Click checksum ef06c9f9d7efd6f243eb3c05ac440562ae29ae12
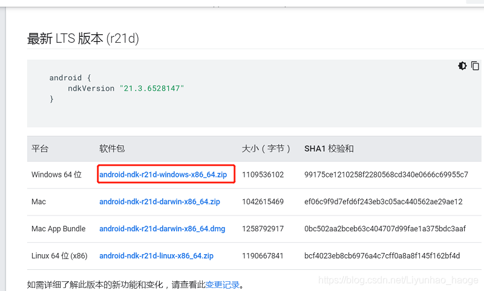 click(384, 202)
